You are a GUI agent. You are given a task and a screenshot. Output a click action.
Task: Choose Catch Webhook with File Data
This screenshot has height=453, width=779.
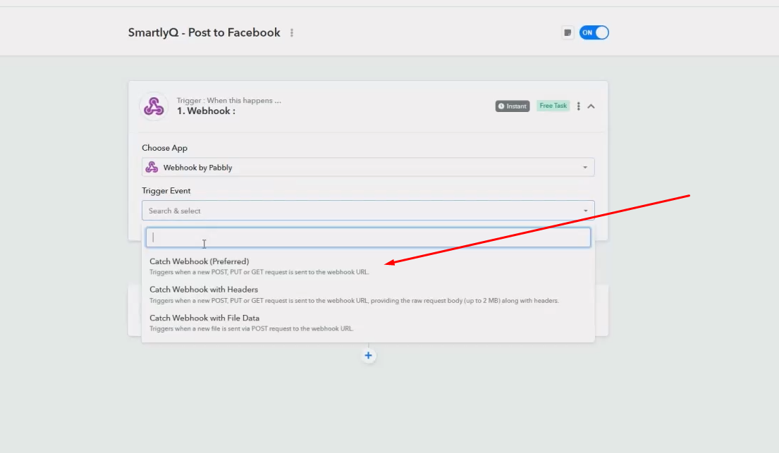(368, 323)
